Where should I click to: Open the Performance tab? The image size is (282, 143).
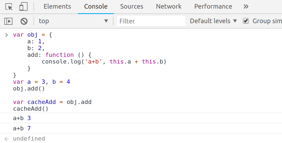pos(213,7)
